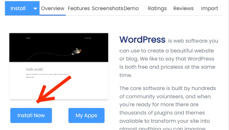
Task: Click the Install Now button
Action: [x=31, y=115]
